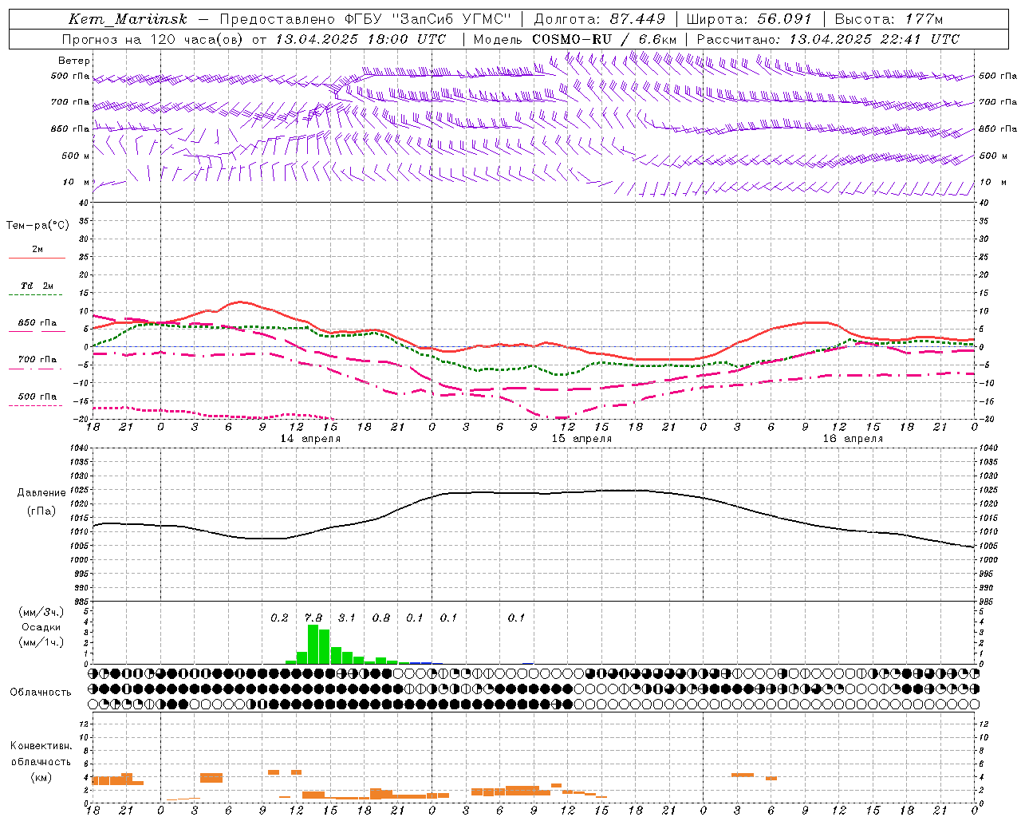This screenshot has height=817, width=1021.
Task: Select the Прогноз на 120 часа(ов) text
Action: tap(153, 39)
